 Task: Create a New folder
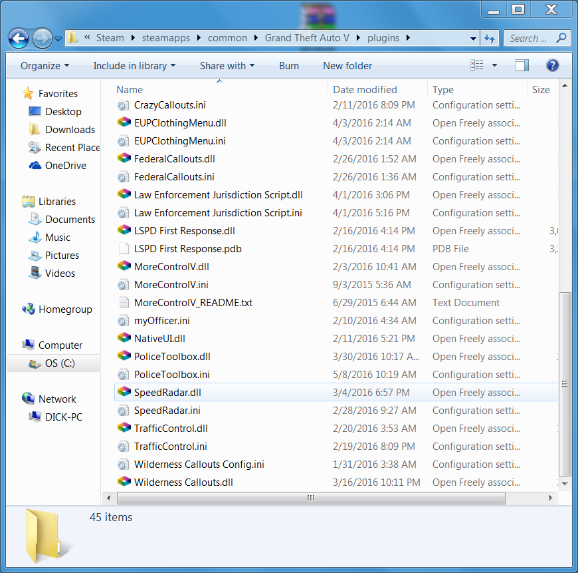click(x=347, y=66)
